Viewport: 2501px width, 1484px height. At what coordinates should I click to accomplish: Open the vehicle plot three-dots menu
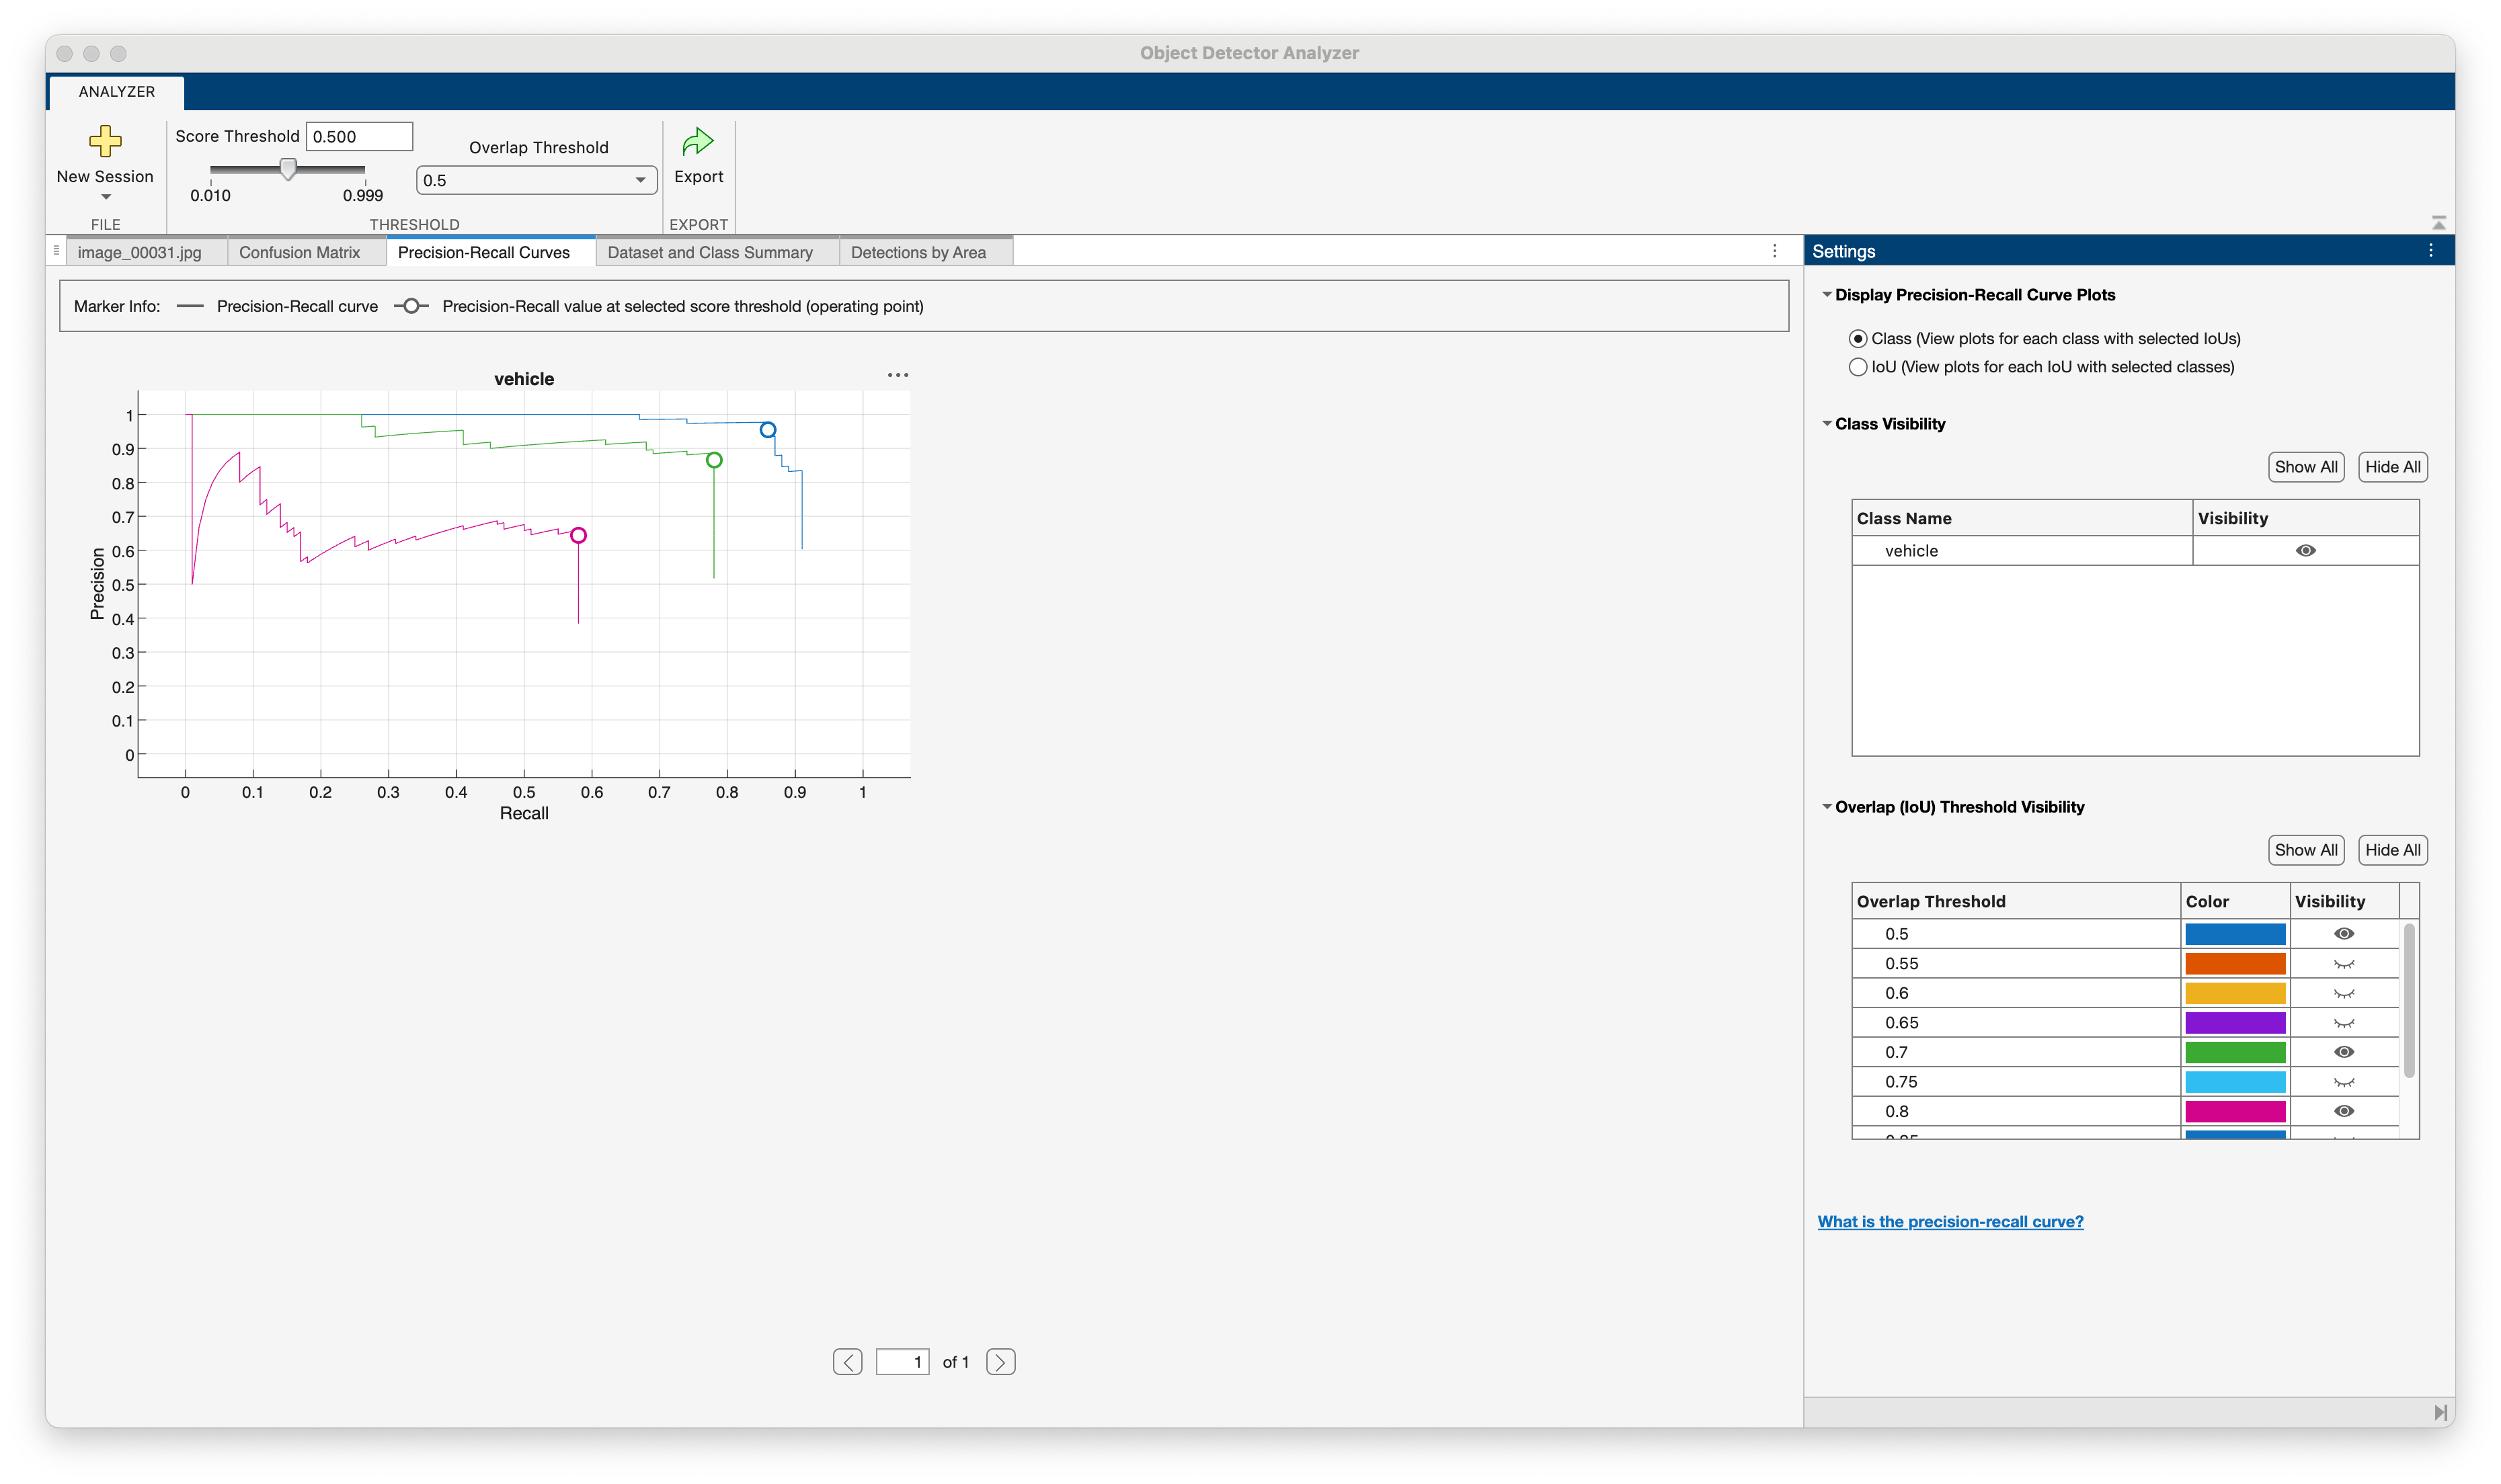pos(897,375)
